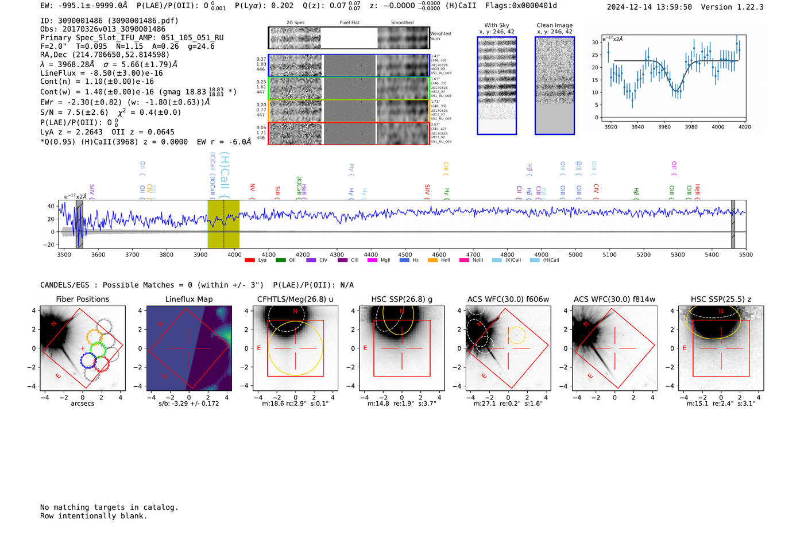Click the 's/b: -3.29 +/- 0.172' caption
804x547 pixels.
(x=189, y=404)
